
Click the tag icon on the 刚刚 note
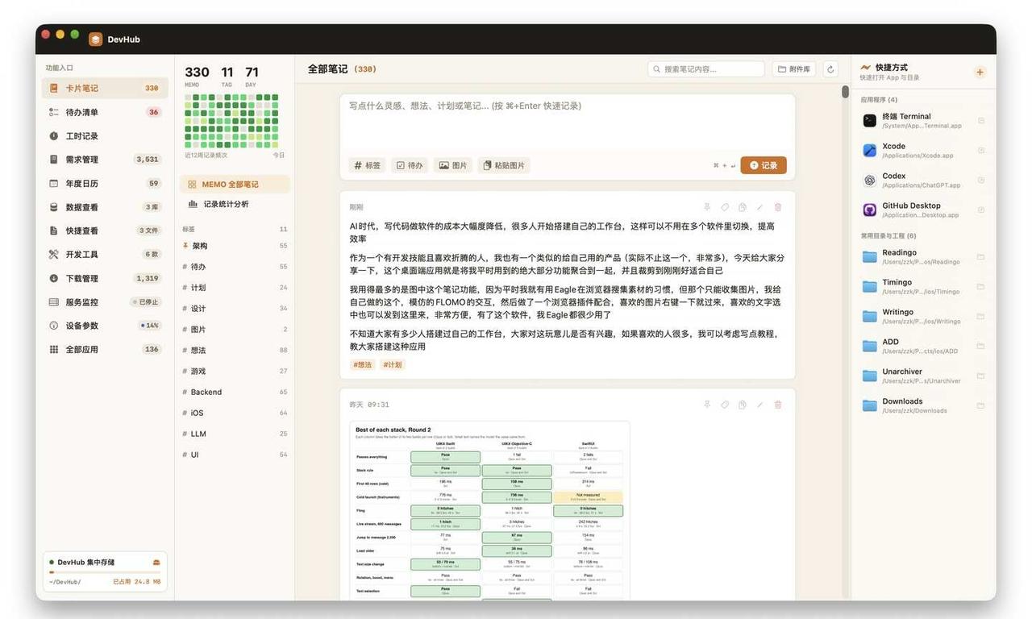click(x=725, y=207)
